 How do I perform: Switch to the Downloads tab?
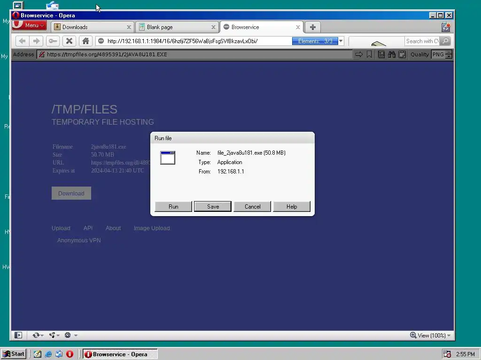92,27
